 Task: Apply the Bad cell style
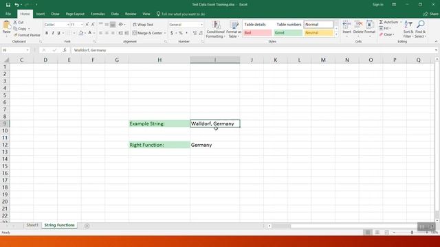tap(257, 33)
